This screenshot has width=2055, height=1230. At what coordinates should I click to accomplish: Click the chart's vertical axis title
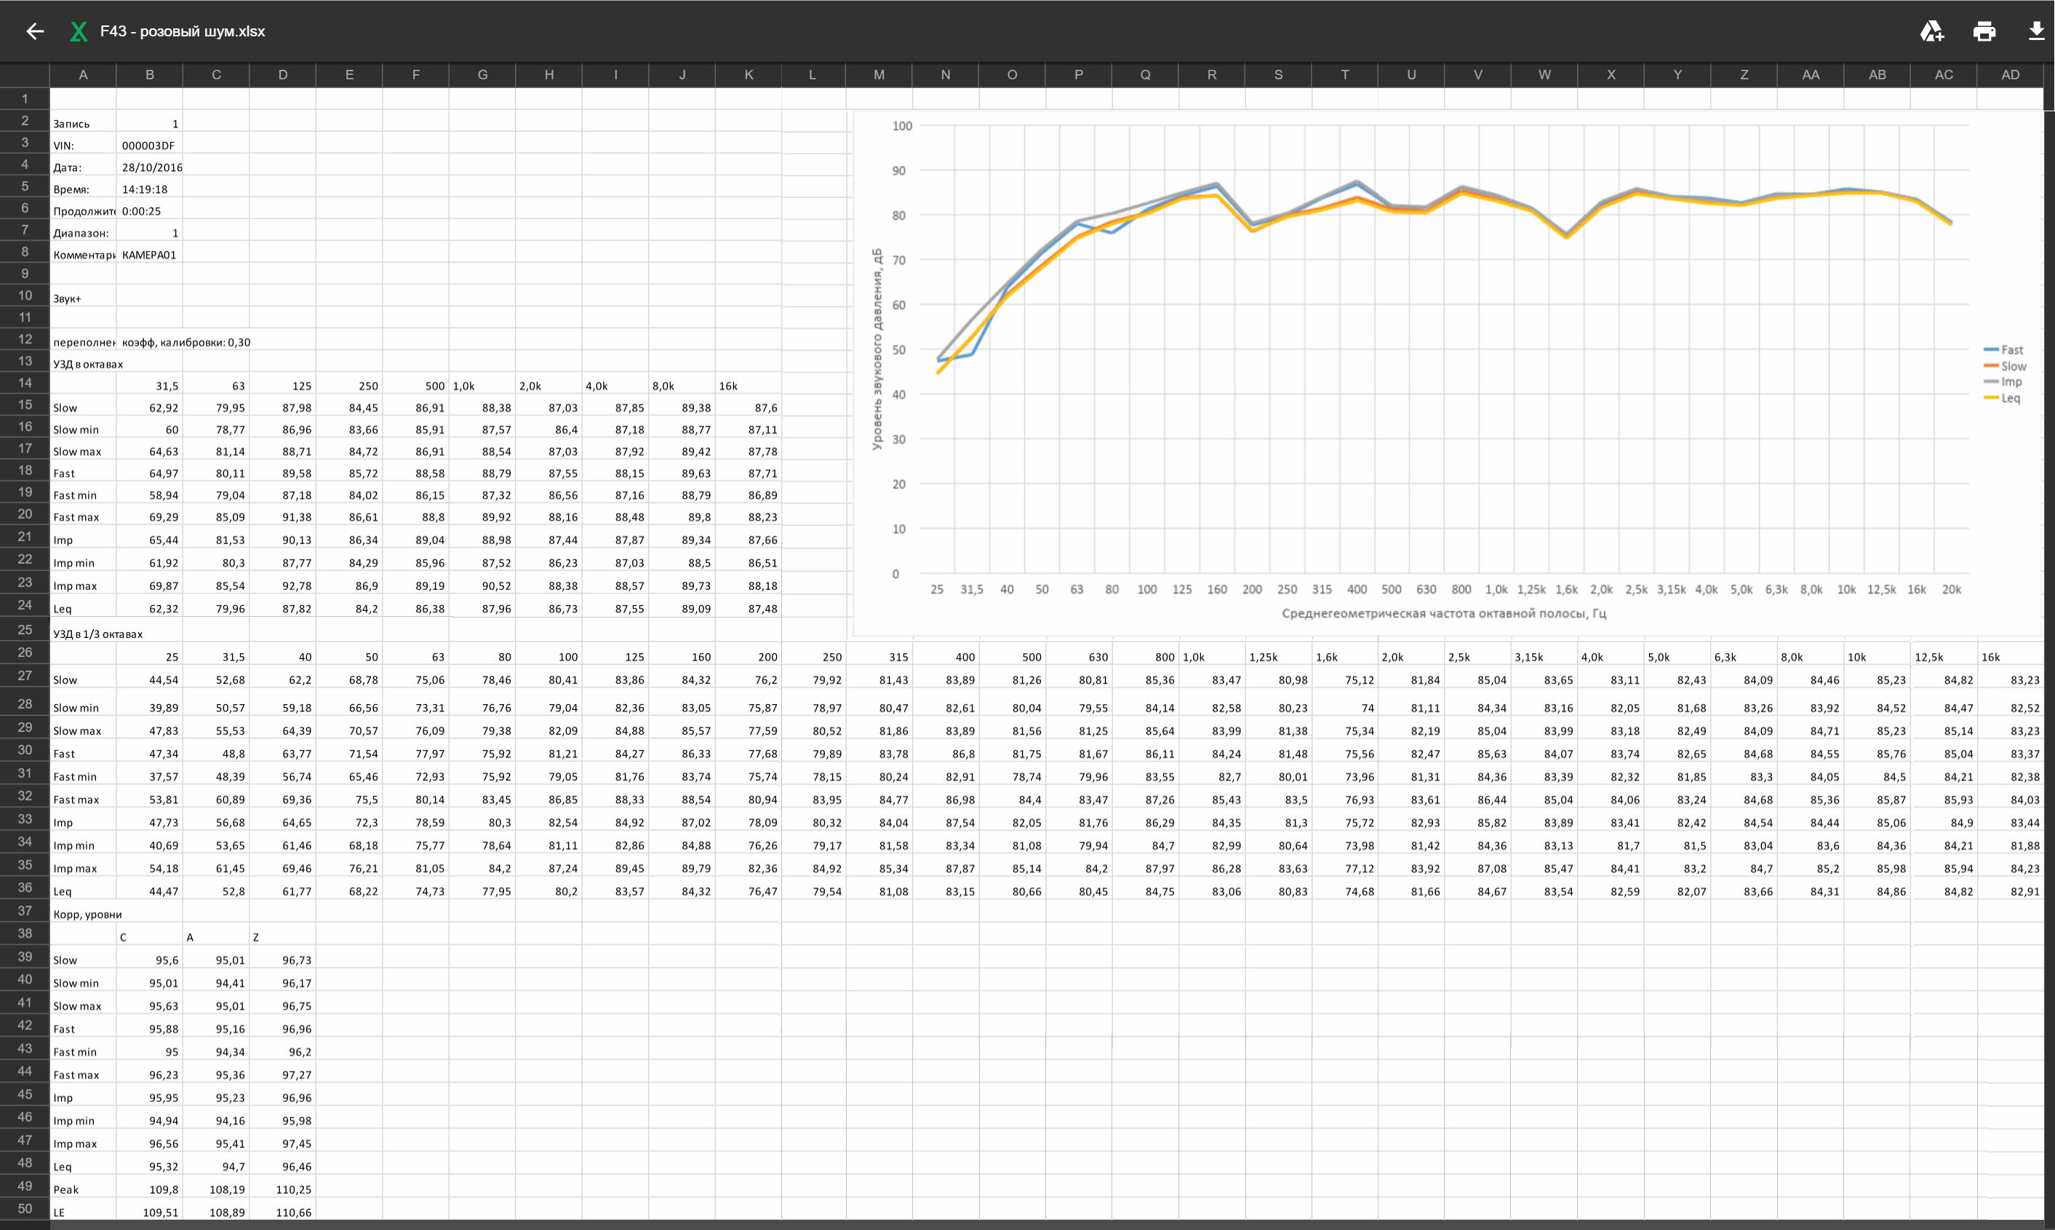tap(877, 349)
